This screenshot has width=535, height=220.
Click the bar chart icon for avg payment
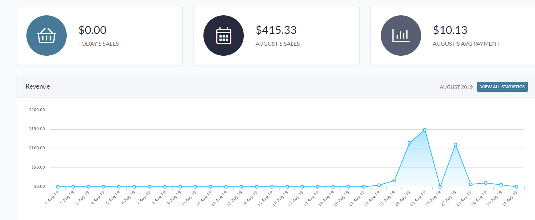(x=401, y=36)
